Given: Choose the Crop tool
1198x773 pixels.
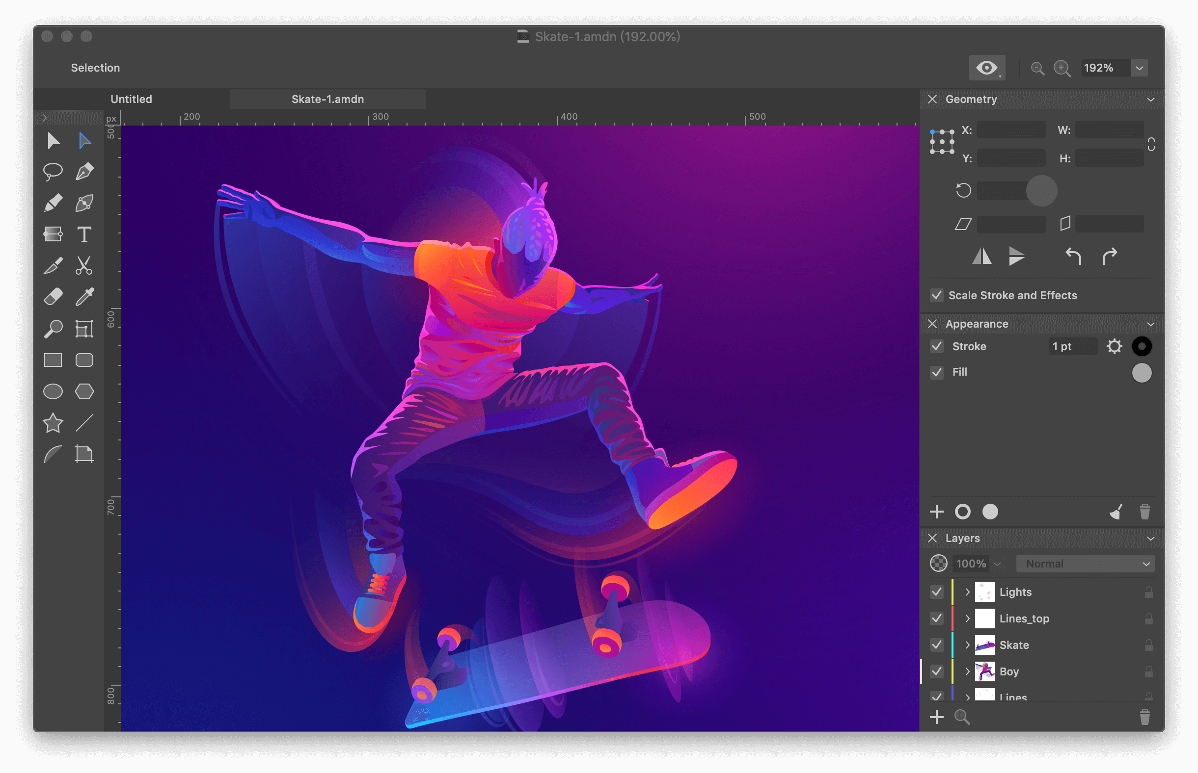Looking at the screenshot, I should click(x=84, y=329).
